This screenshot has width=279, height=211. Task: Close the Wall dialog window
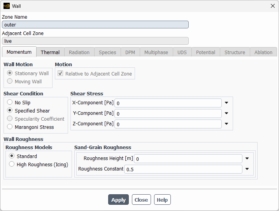click(x=272, y=6)
